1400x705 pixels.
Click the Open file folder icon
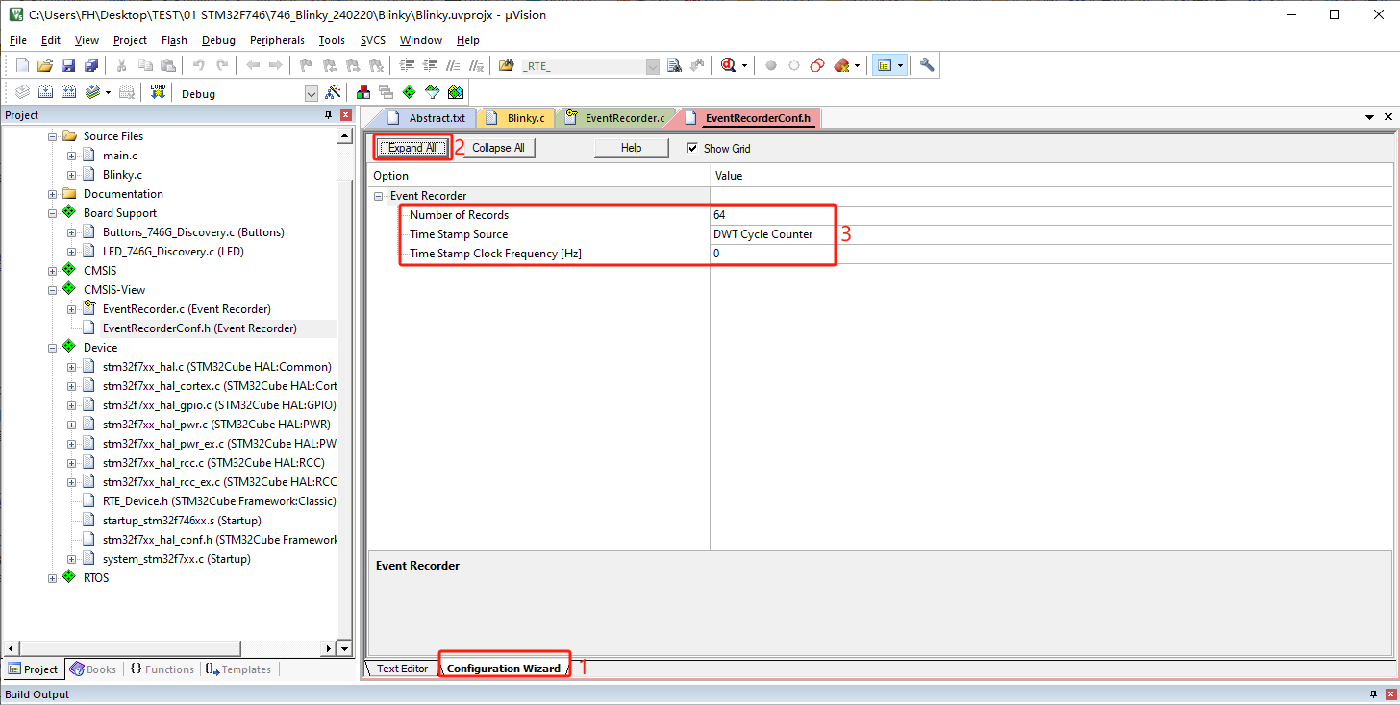[44, 65]
